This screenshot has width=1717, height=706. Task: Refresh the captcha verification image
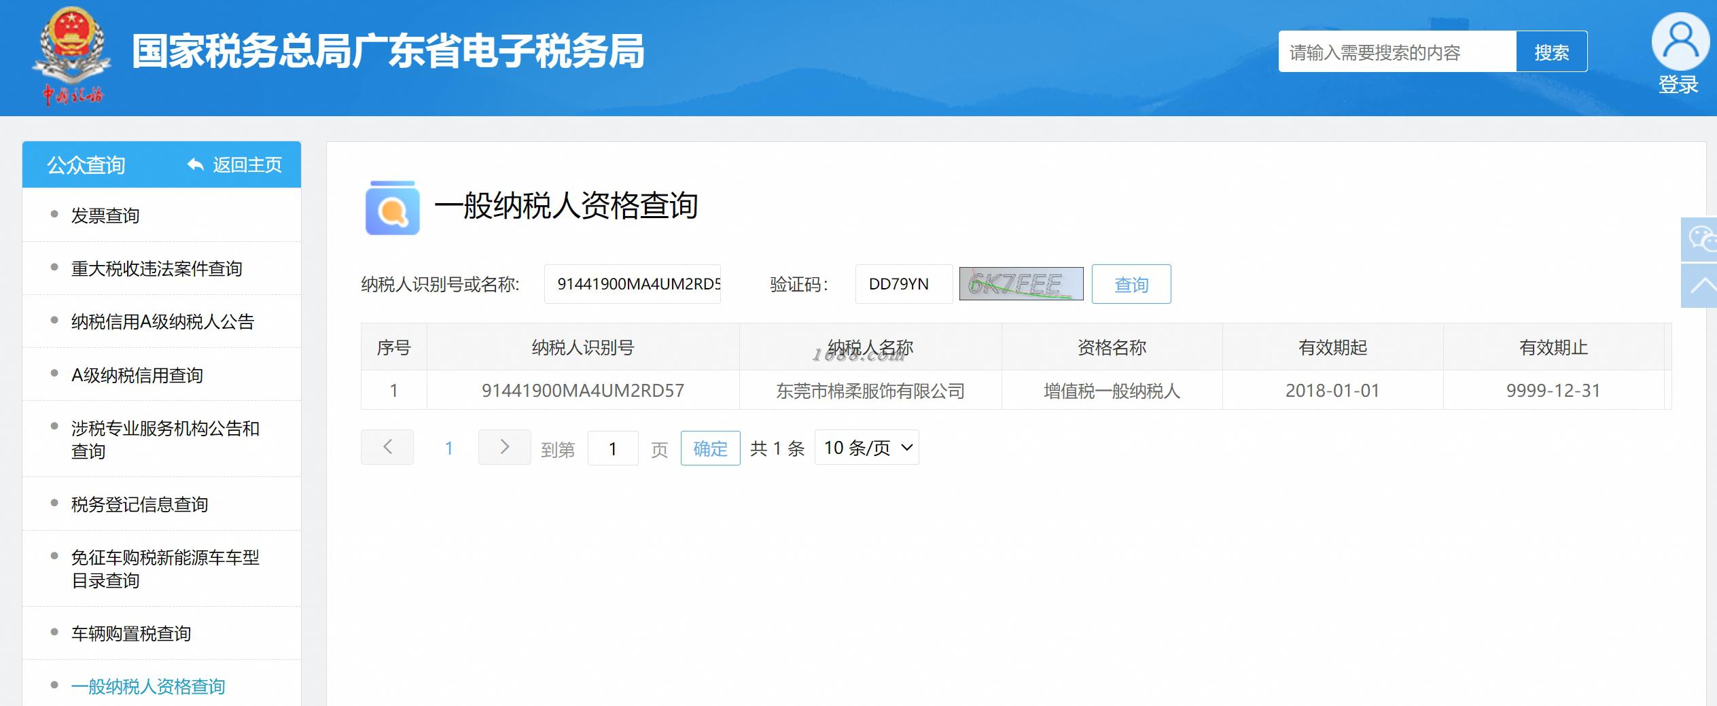pos(1021,283)
